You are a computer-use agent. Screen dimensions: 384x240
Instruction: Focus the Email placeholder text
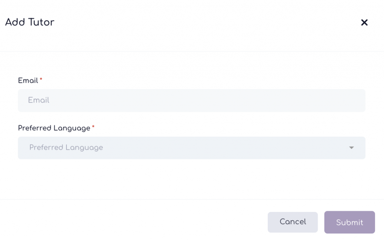[39, 100]
